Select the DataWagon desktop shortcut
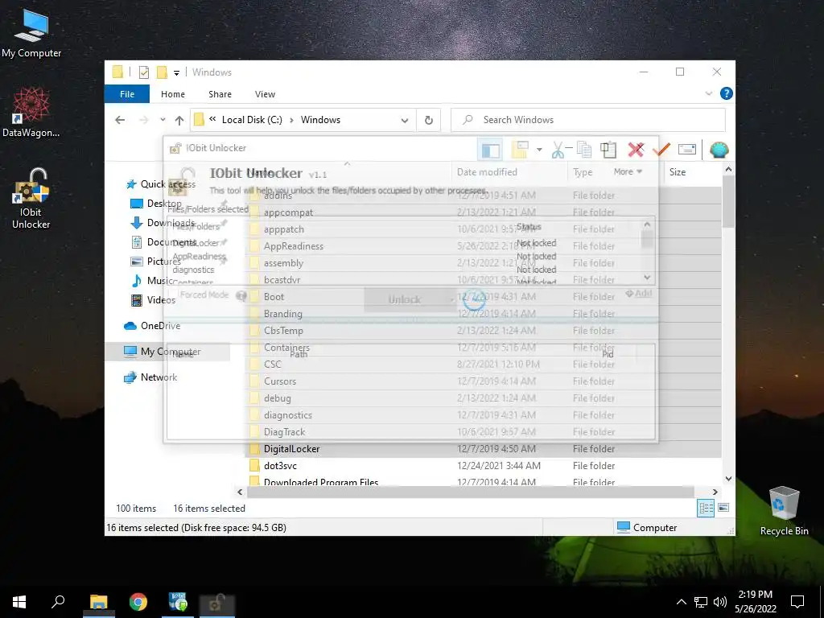The width and height of the screenshot is (824, 618). [x=31, y=112]
